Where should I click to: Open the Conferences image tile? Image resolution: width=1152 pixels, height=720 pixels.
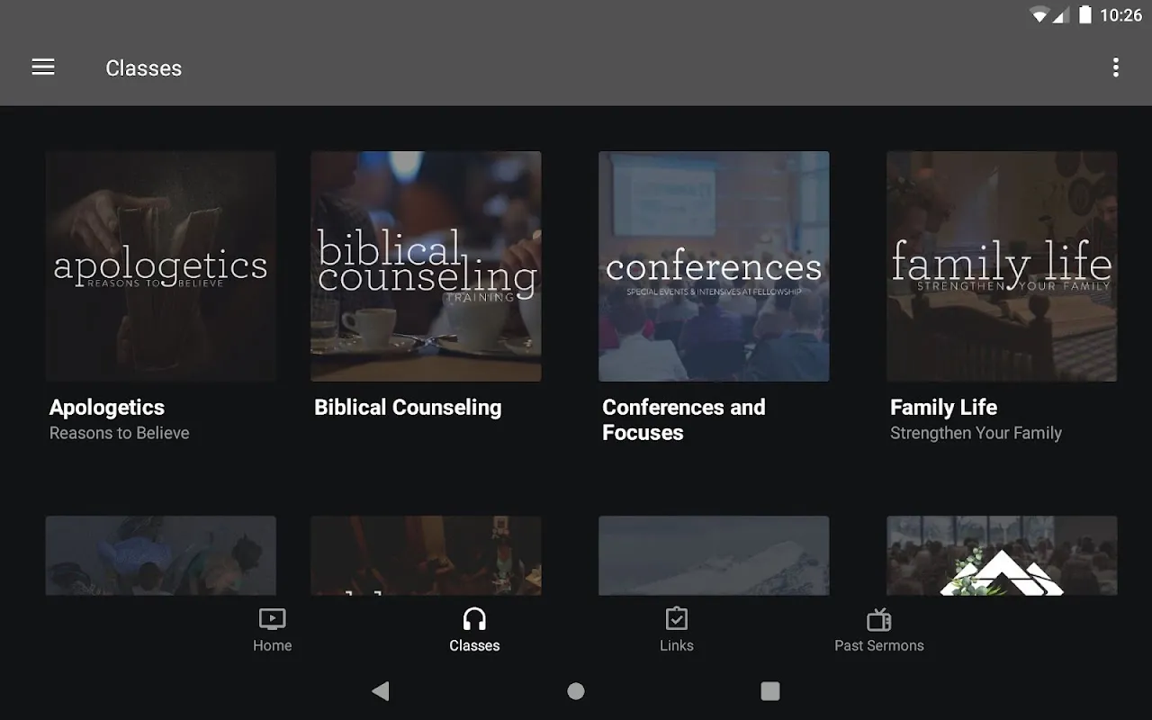pyautogui.click(x=714, y=266)
